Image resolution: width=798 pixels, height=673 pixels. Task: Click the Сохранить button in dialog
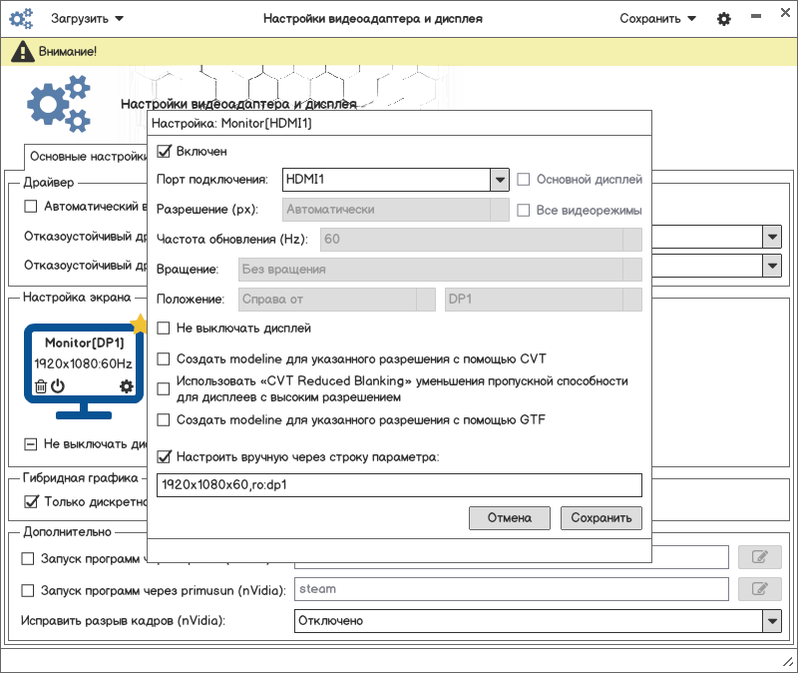pyautogui.click(x=601, y=518)
